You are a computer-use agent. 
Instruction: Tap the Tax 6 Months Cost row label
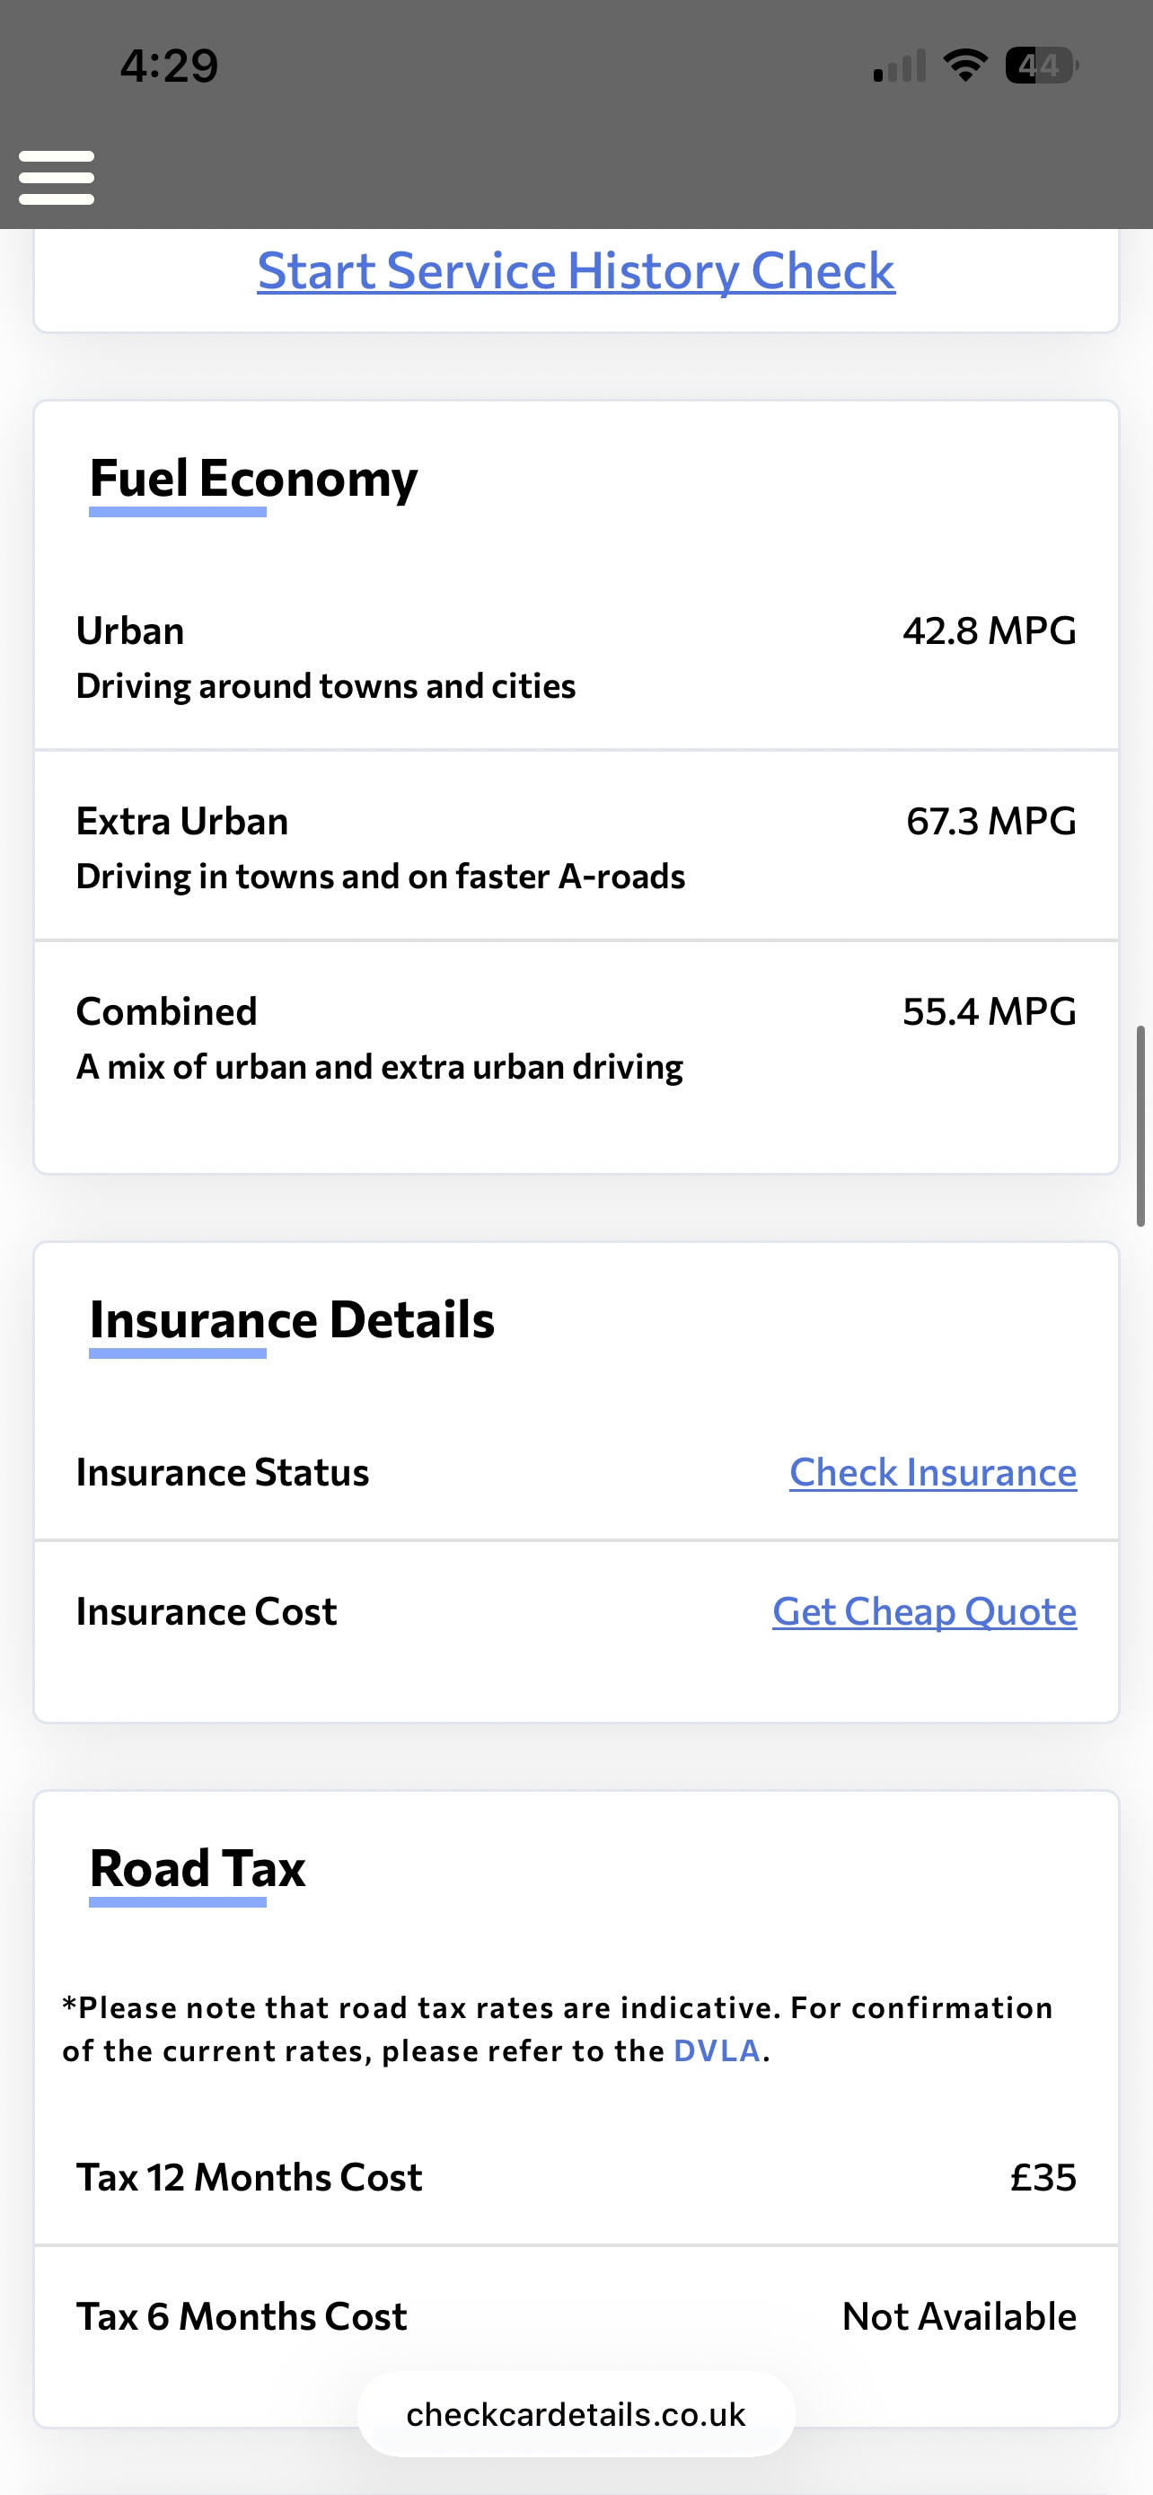(x=242, y=2317)
